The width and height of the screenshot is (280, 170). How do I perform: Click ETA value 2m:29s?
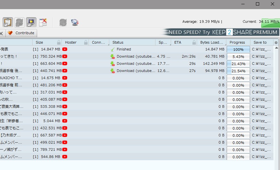[x=189, y=56]
